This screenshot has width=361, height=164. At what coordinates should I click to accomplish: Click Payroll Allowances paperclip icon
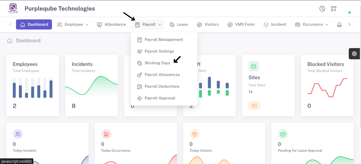(140, 75)
